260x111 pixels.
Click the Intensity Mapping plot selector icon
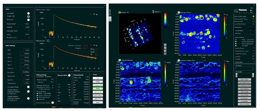tap(119, 60)
